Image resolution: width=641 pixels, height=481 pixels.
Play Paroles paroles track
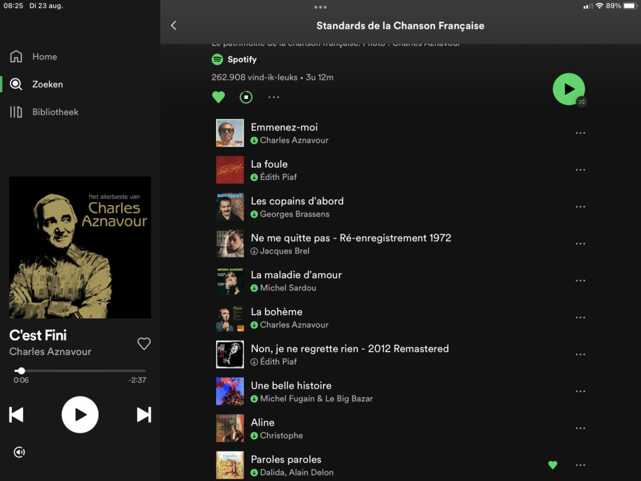[x=401, y=465]
